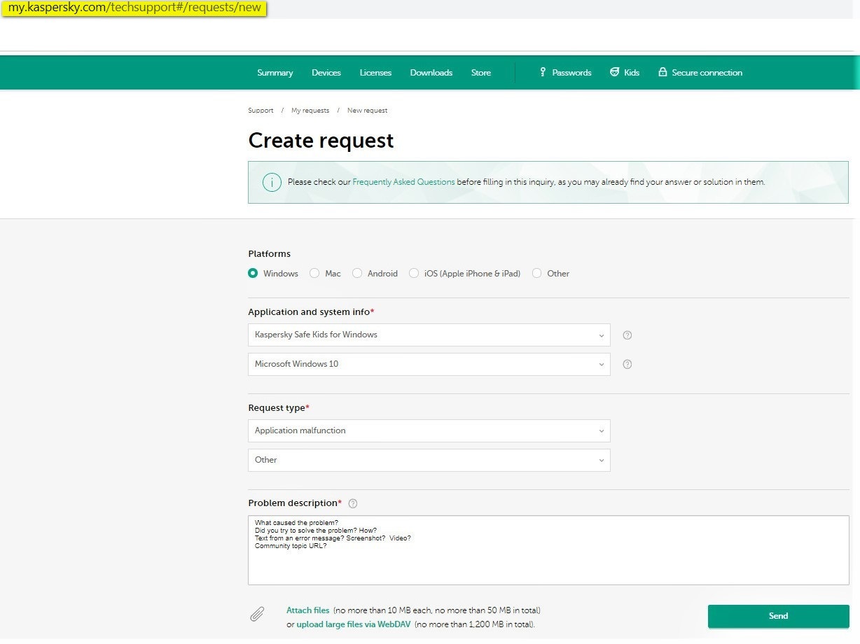Screen dimensions: 860x644
Task: Click the info circle icon in notice banner
Action: click(x=272, y=182)
